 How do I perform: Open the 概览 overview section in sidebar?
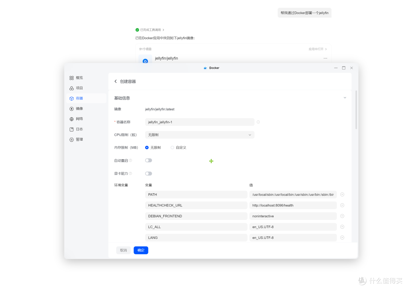click(86, 78)
